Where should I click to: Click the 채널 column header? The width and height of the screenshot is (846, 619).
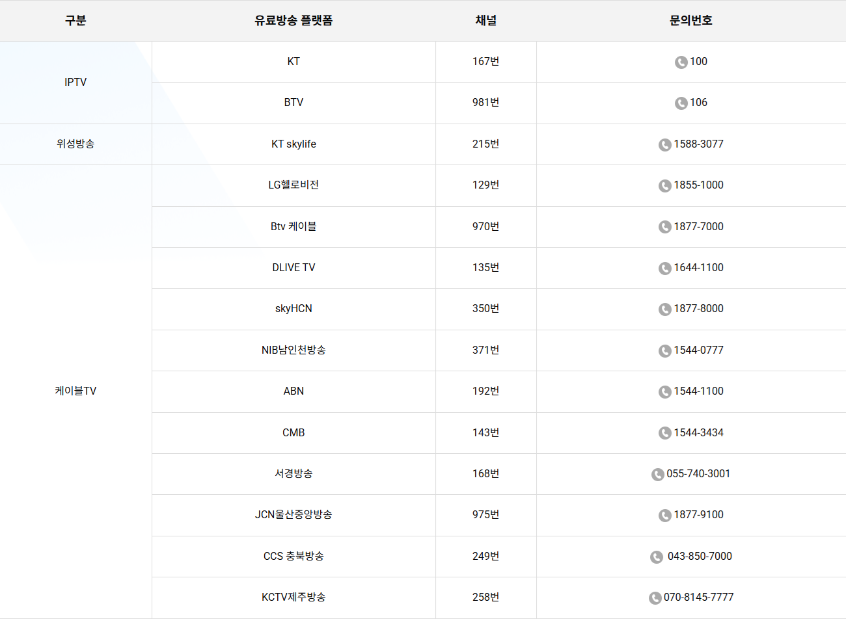(486, 21)
